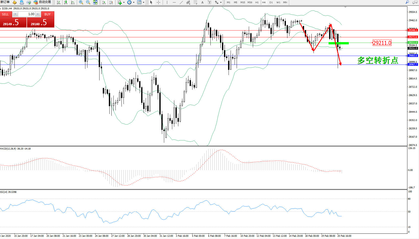Toggle chart auto scroll
The height and width of the screenshot is (239, 419).
tap(104, 2)
